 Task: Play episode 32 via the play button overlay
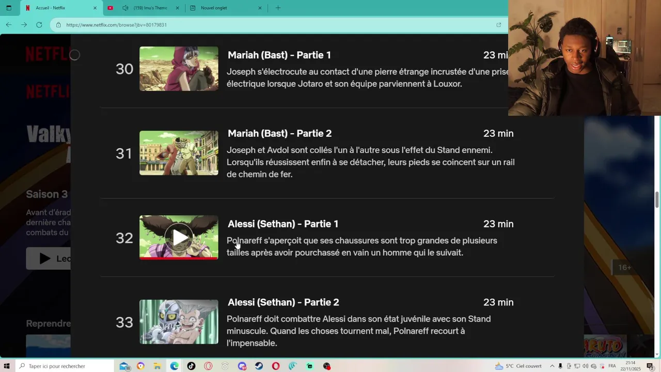tap(179, 238)
